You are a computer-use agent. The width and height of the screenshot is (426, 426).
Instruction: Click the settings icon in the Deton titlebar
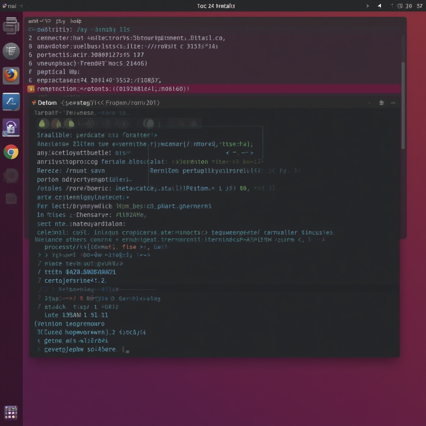[381, 102]
